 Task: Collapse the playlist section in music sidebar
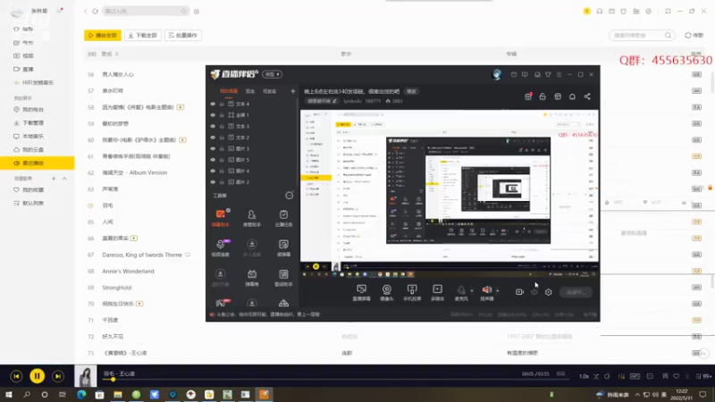pyautogui.click(x=64, y=179)
